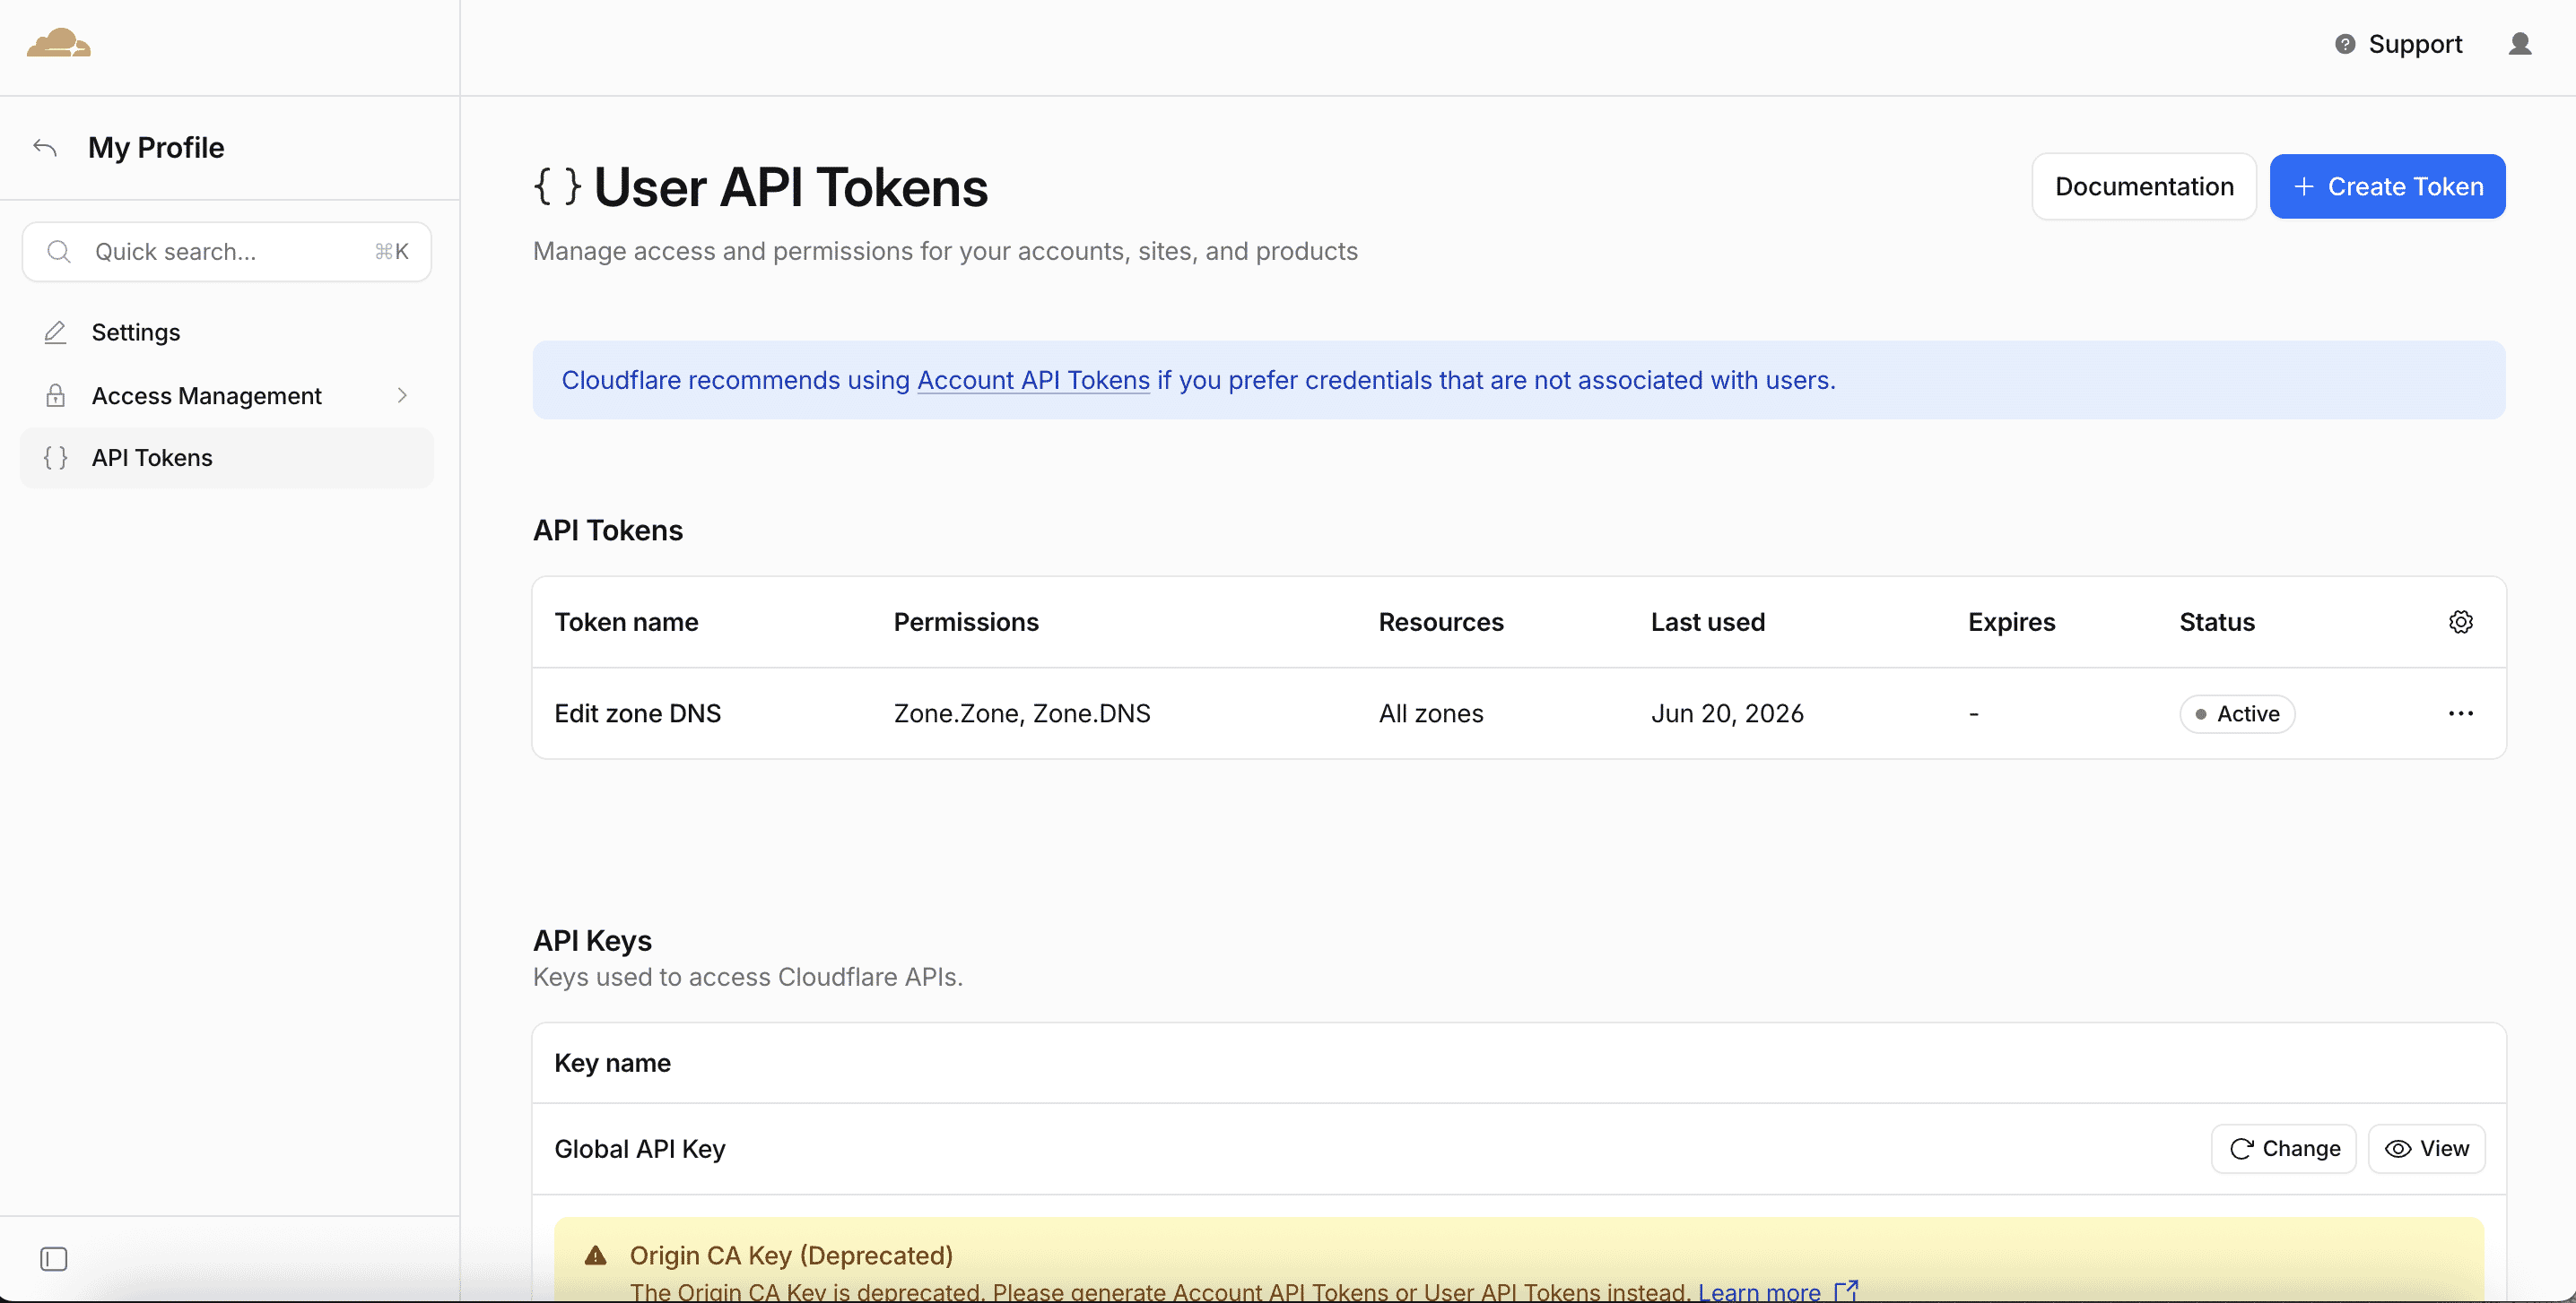This screenshot has width=2576, height=1303.
Task: Click the Active status badge
Action: 2237,713
